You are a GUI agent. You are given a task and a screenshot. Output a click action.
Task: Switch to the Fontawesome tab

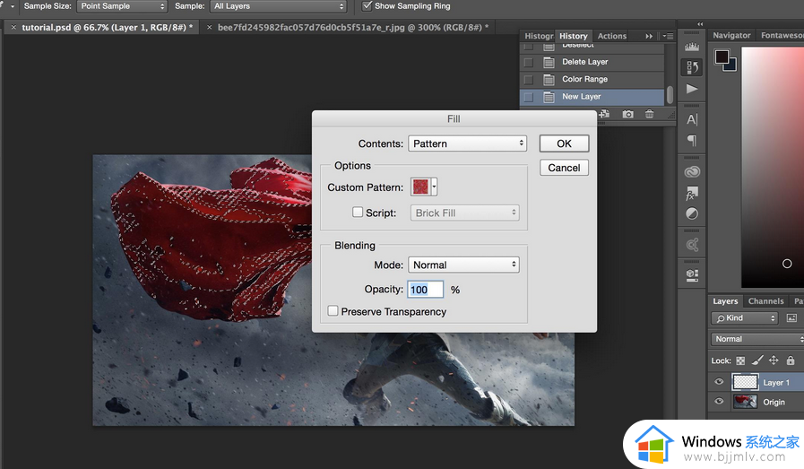click(782, 35)
